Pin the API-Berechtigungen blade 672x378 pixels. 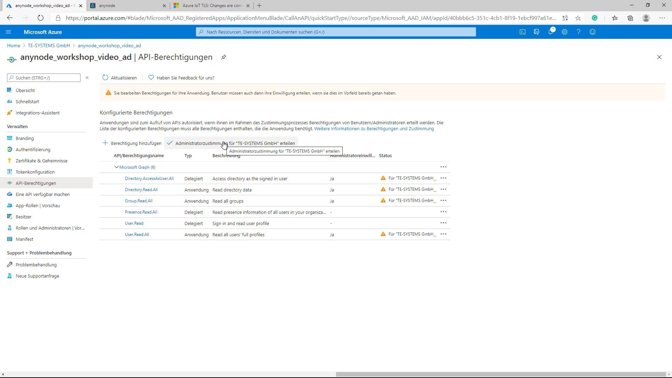coord(224,57)
